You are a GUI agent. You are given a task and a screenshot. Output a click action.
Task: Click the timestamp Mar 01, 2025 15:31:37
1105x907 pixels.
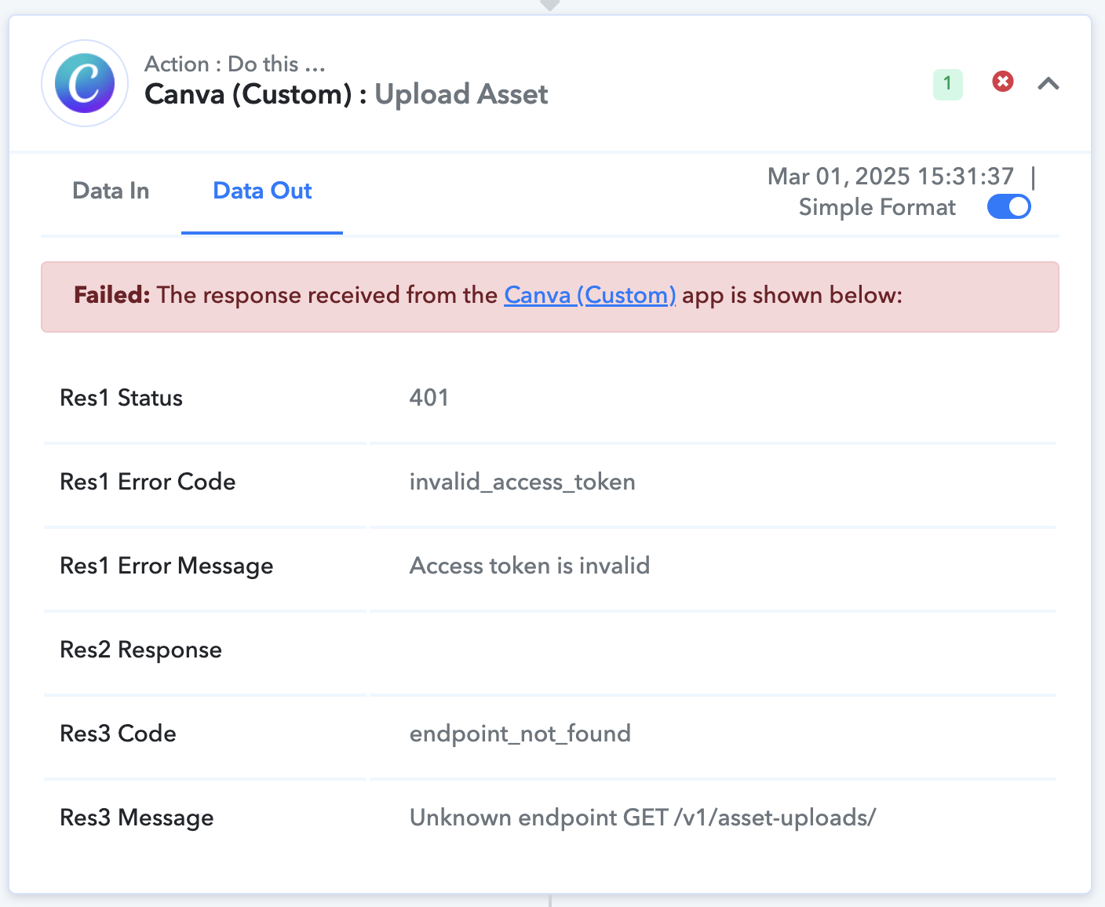click(x=891, y=176)
